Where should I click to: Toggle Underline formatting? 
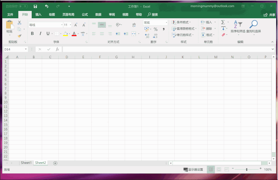click(x=48, y=33)
